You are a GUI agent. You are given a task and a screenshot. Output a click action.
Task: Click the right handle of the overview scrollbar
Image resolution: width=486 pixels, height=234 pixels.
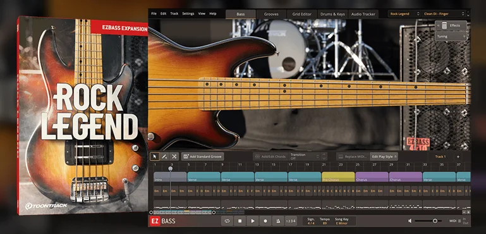coord(214,212)
